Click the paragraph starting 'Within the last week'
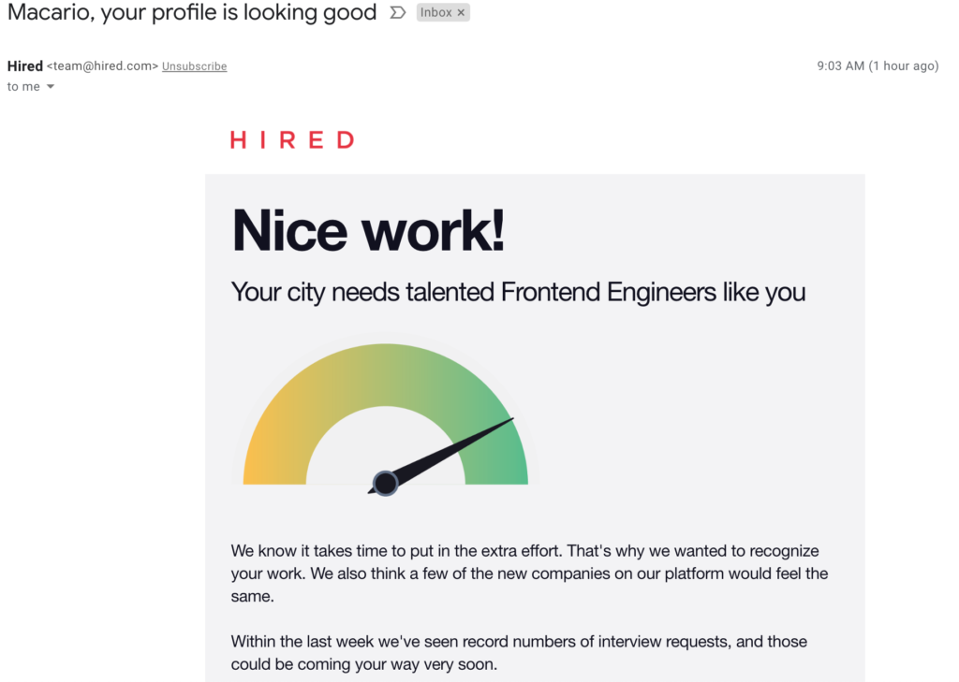Viewport: 959px width, 682px height. pyautogui.click(x=519, y=653)
